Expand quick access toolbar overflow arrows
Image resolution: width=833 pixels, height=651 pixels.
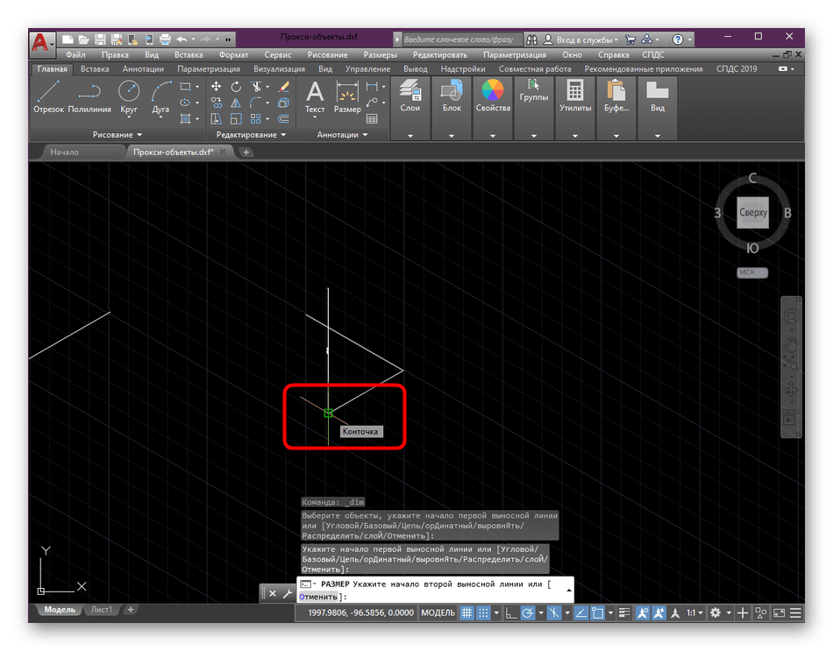pyautogui.click(x=228, y=39)
